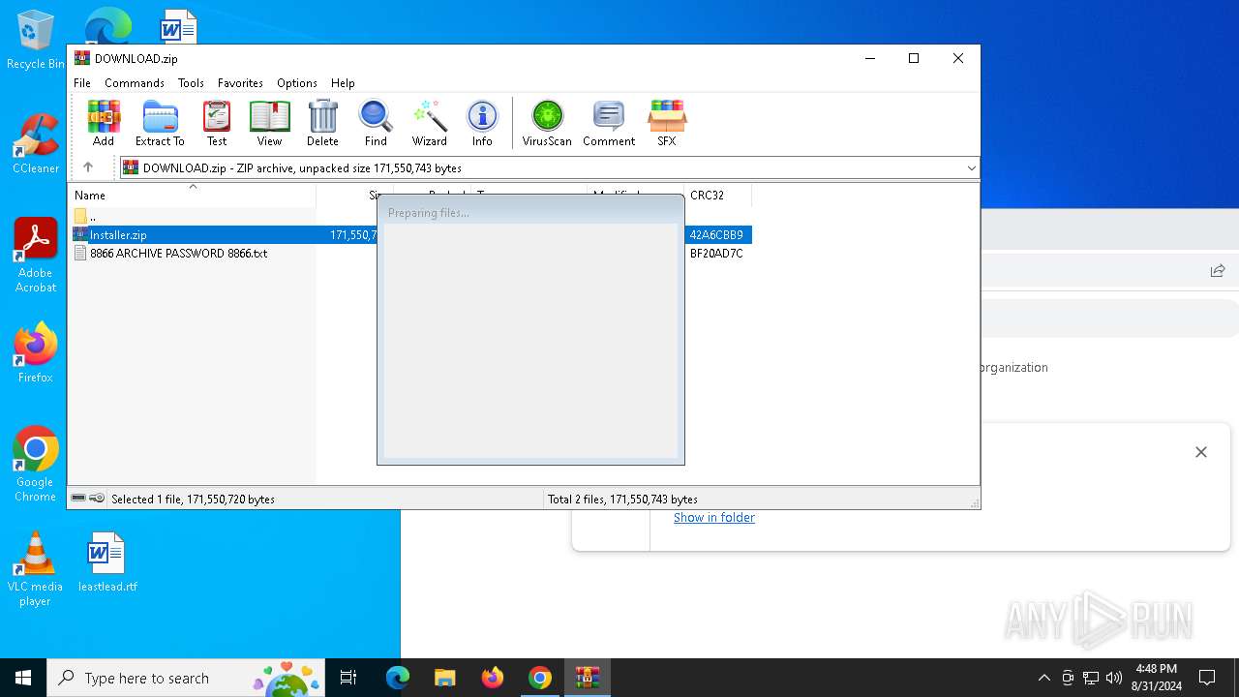Open the Help menu

(343, 83)
